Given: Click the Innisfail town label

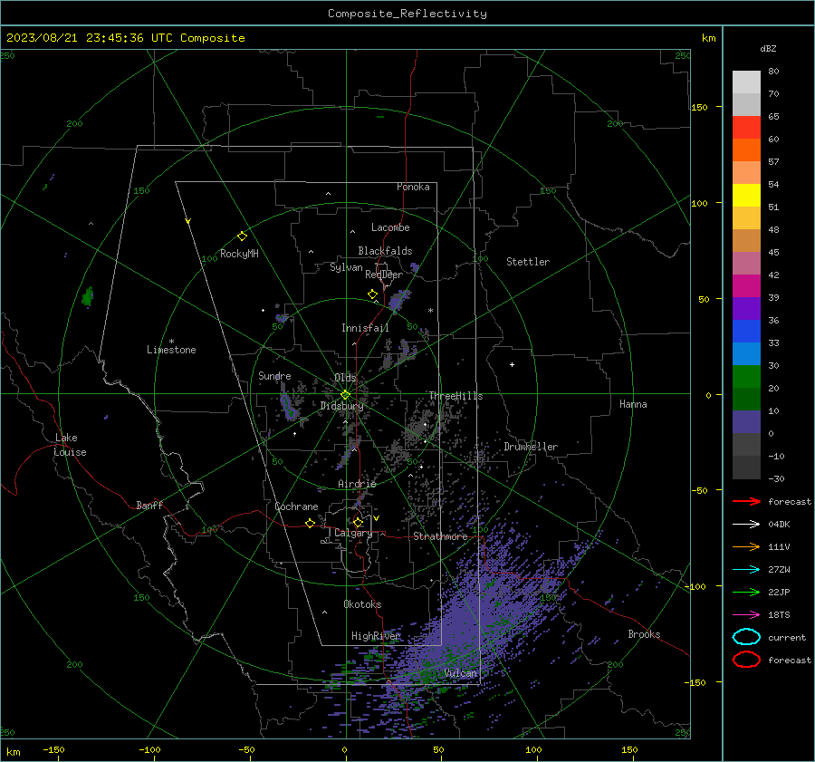Looking at the screenshot, I should click(365, 328).
